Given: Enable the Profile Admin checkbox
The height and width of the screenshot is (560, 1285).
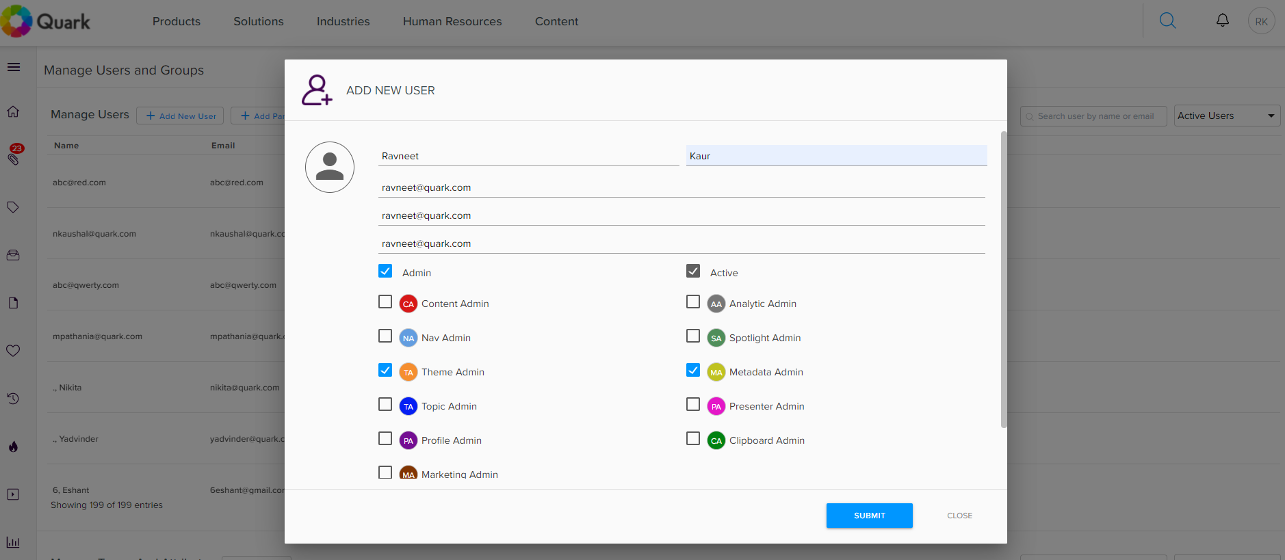Looking at the screenshot, I should 385,438.
